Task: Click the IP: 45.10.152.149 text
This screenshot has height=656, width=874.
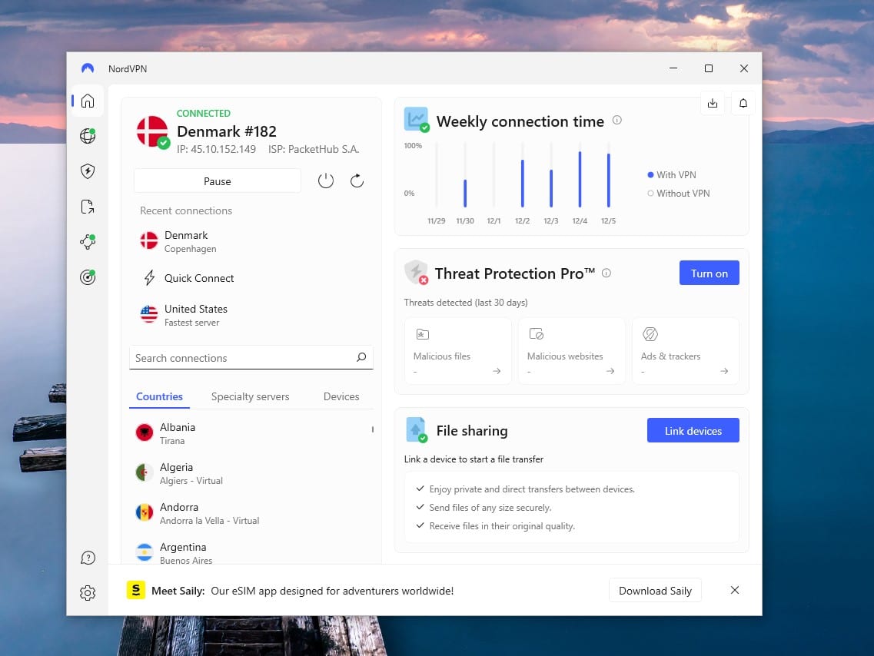Action: 216,149
